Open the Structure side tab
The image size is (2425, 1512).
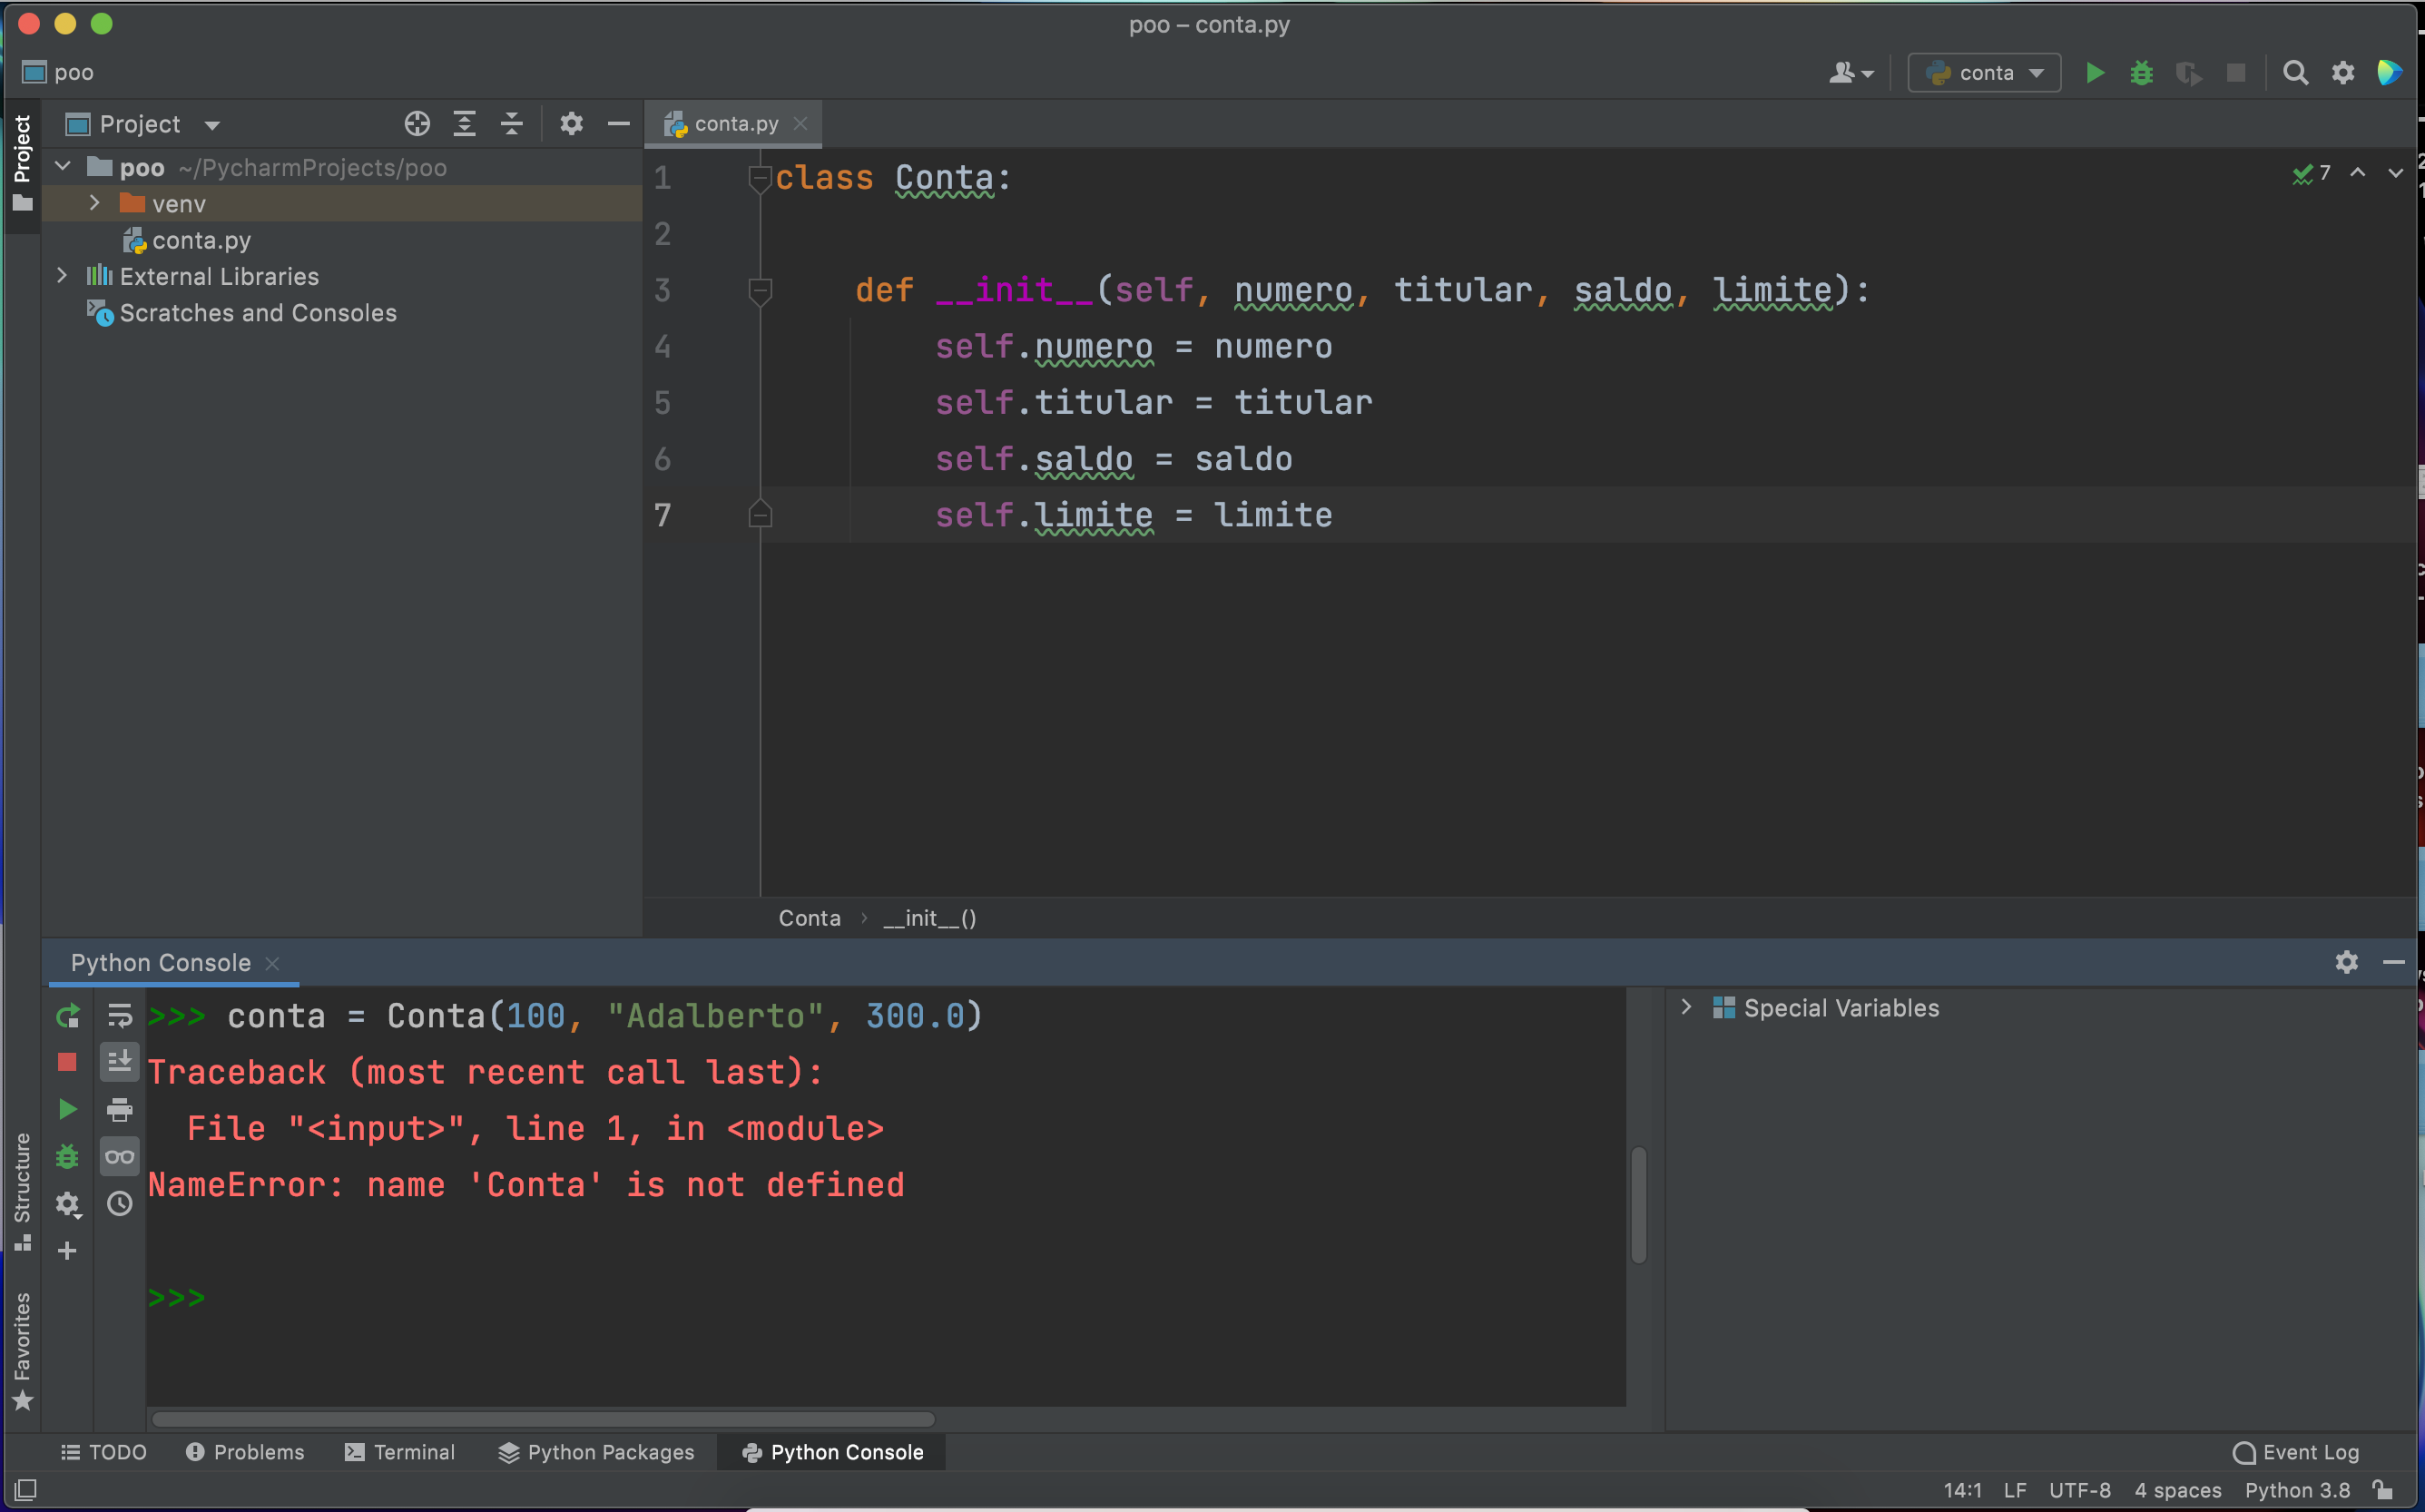click(22, 1192)
